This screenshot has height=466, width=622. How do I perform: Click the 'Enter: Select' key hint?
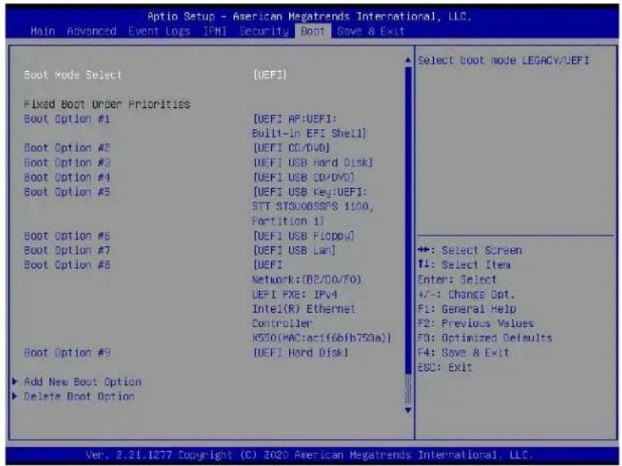(x=457, y=279)
